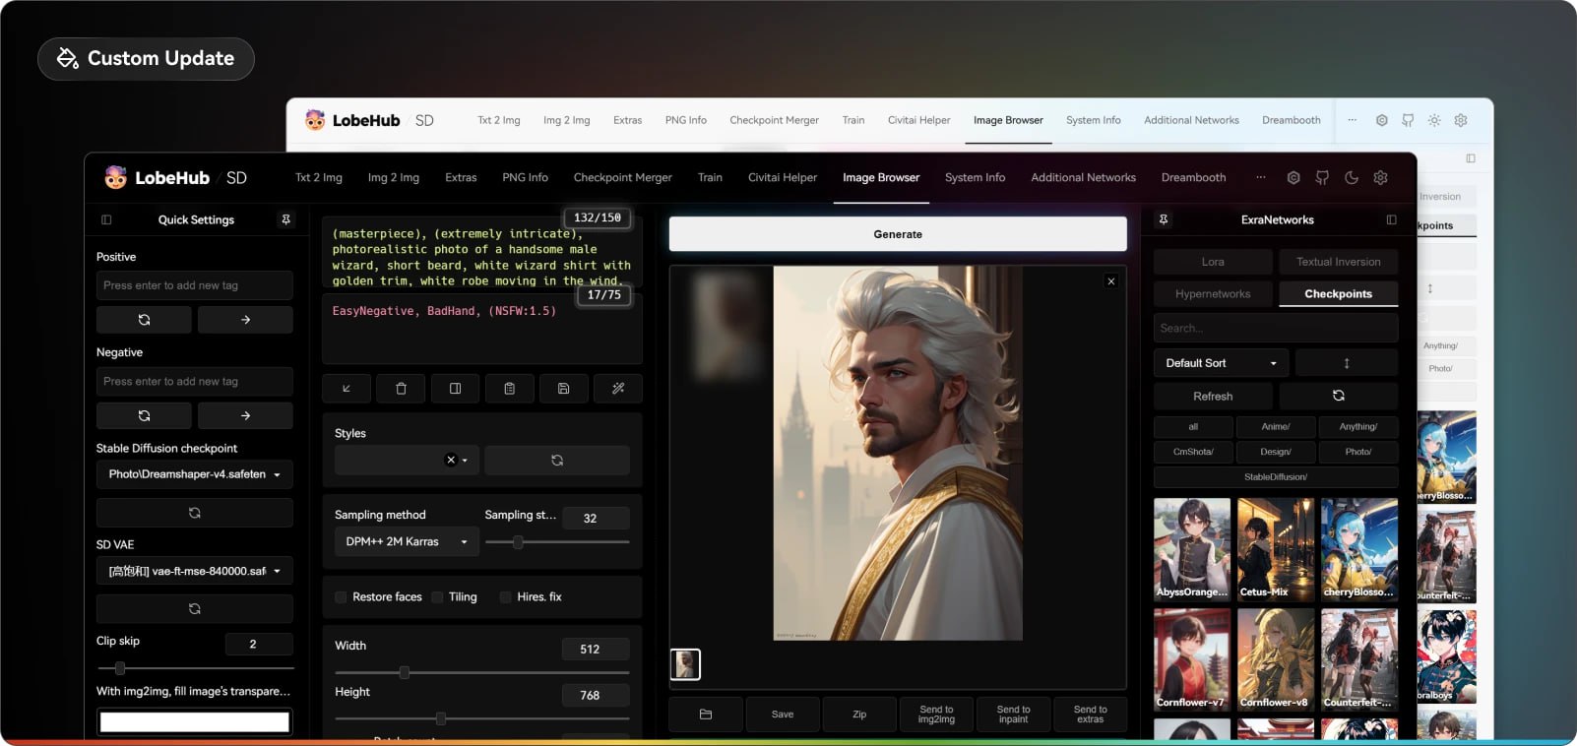Enable the Restore faces checkbox

click(x=342, y=597)
